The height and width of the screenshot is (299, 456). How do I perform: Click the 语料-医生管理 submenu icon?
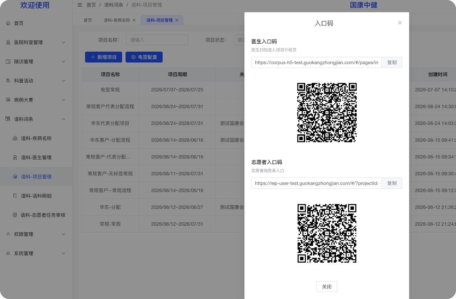pyautogui.click(x=15, y=157)
